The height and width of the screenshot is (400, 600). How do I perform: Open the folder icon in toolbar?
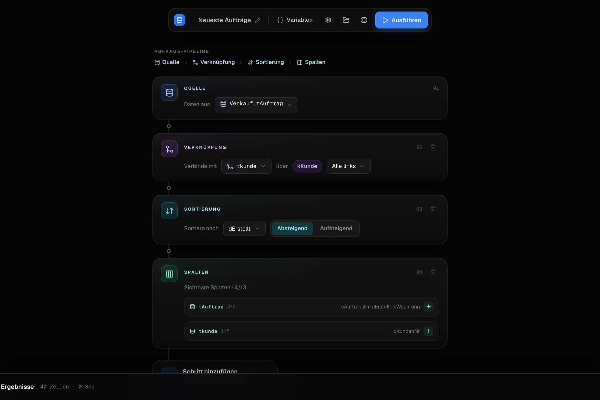(346, 20)
